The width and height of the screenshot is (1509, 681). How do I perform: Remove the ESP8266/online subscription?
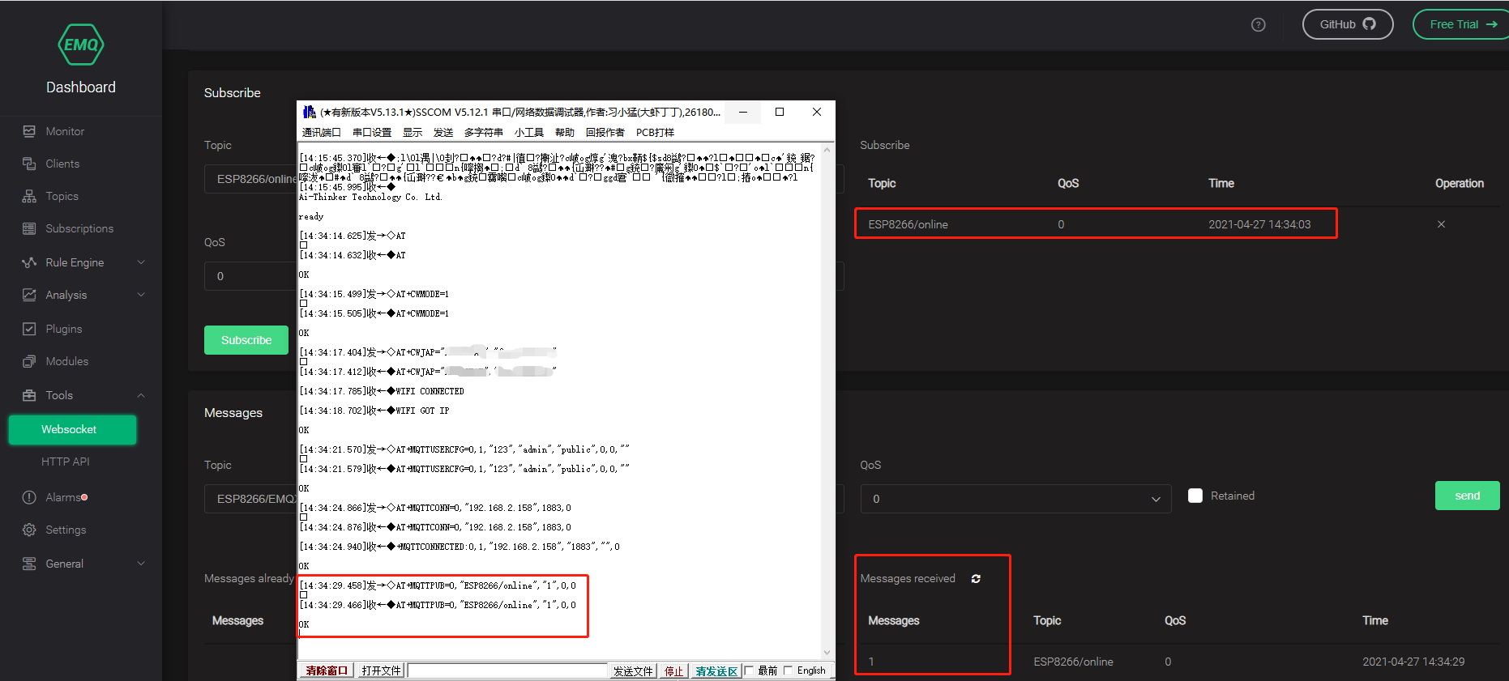pyautogui.click(x=1441, y=224)
